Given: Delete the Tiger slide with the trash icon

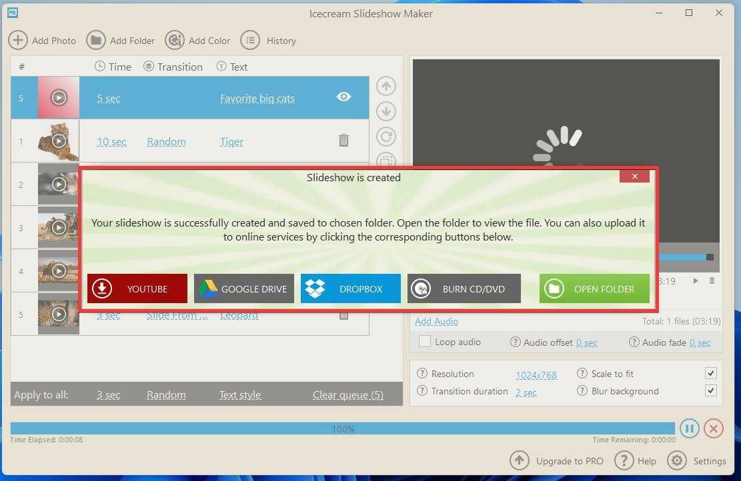Looking at the screenshot, I should pos(343,140).
